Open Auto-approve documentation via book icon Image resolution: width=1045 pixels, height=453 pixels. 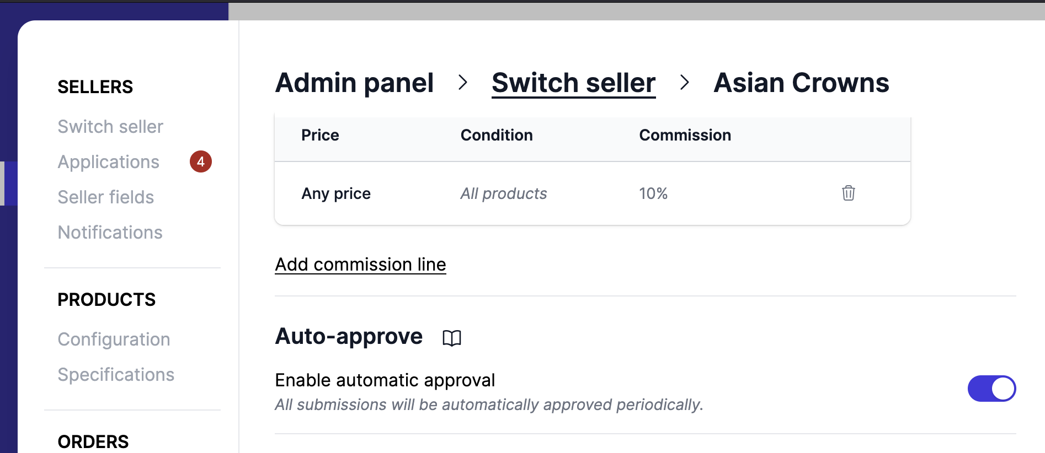[x=451, y=338]
